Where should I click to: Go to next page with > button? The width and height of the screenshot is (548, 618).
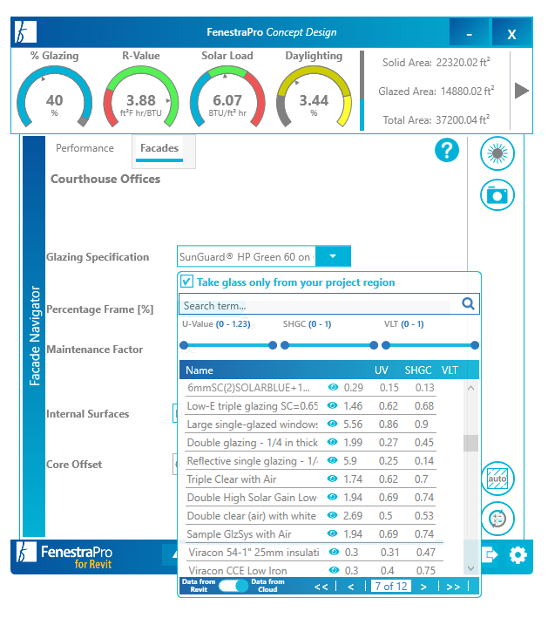pos(423,587)
